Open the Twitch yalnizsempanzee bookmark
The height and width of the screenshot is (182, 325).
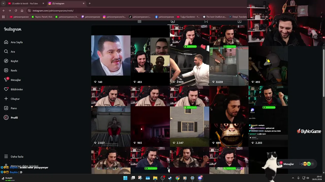91,17
